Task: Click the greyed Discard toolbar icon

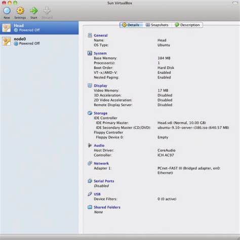Action: click(x=47, y=11)
